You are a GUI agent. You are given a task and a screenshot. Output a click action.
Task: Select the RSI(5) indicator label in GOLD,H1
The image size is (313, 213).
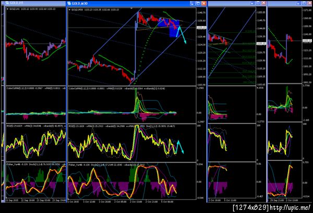[x=9, y=126]
